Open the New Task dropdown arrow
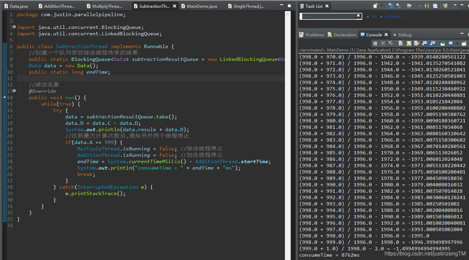The height and width of the screenshot is (260, 469). (382, 6)
